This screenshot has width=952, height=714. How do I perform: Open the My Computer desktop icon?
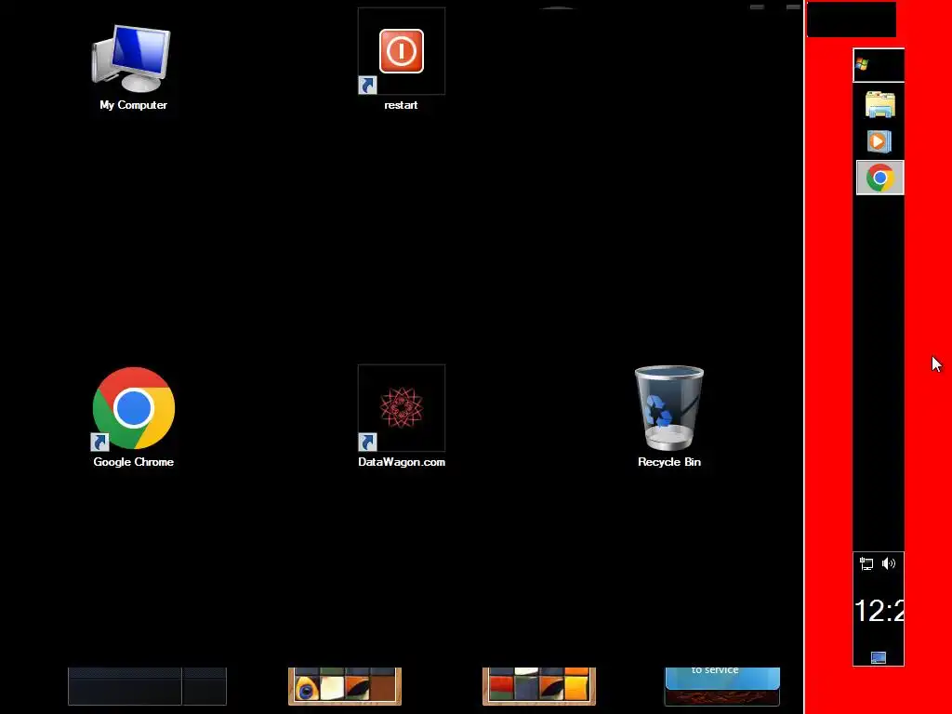tap(132, 67)
